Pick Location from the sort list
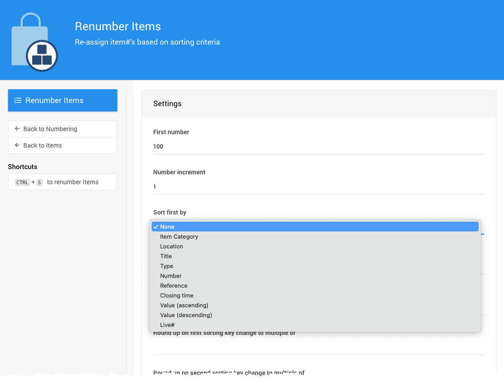This screenshot has width=504, height=388. pyautogui.click(x=171, y=247)
